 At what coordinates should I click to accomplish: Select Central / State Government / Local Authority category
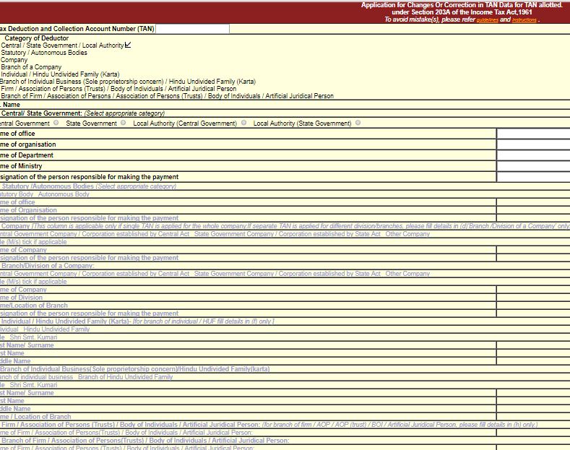(62, 46)
